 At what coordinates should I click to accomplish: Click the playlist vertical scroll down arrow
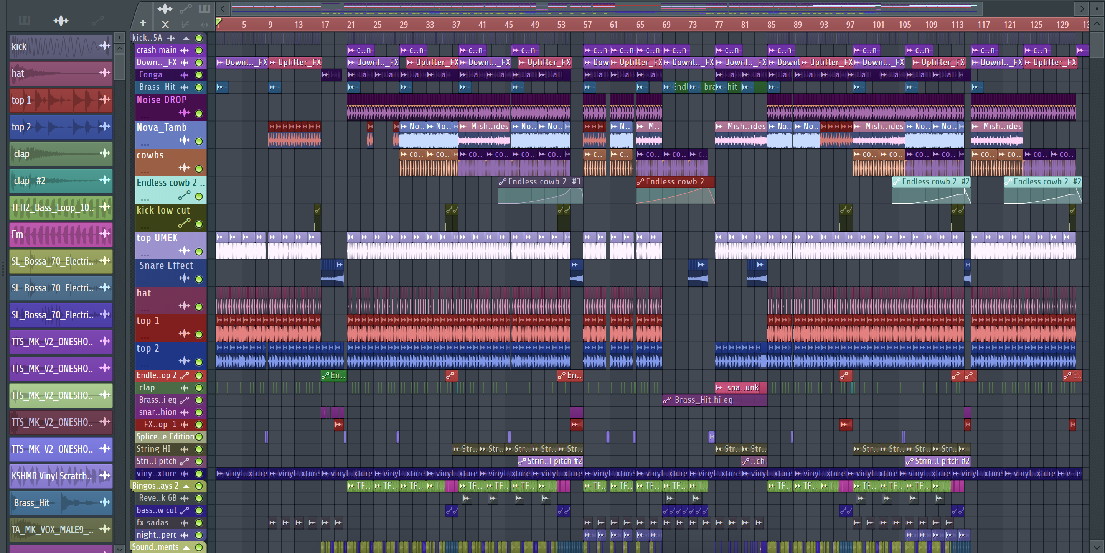1097,546
